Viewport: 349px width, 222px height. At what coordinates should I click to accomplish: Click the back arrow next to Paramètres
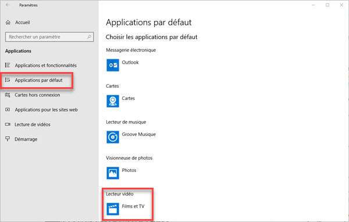8,5
